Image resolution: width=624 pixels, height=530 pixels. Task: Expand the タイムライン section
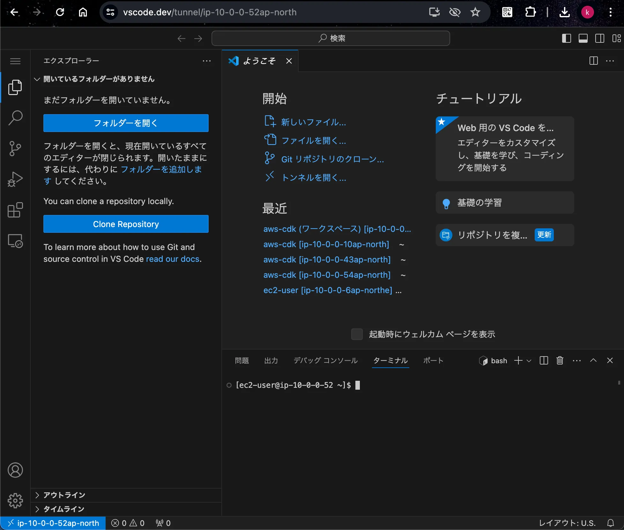coord(126,509)
